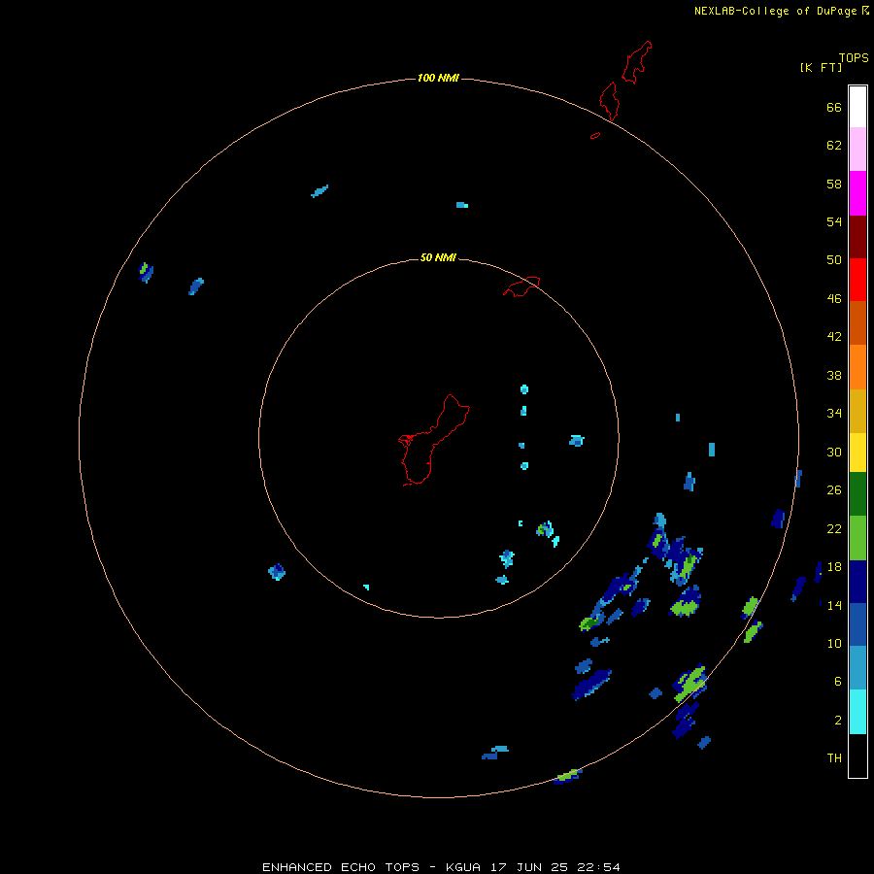The image size is (874, 874).
Task: Click the 50 NMI range ring label
Action: coord(438,257)
